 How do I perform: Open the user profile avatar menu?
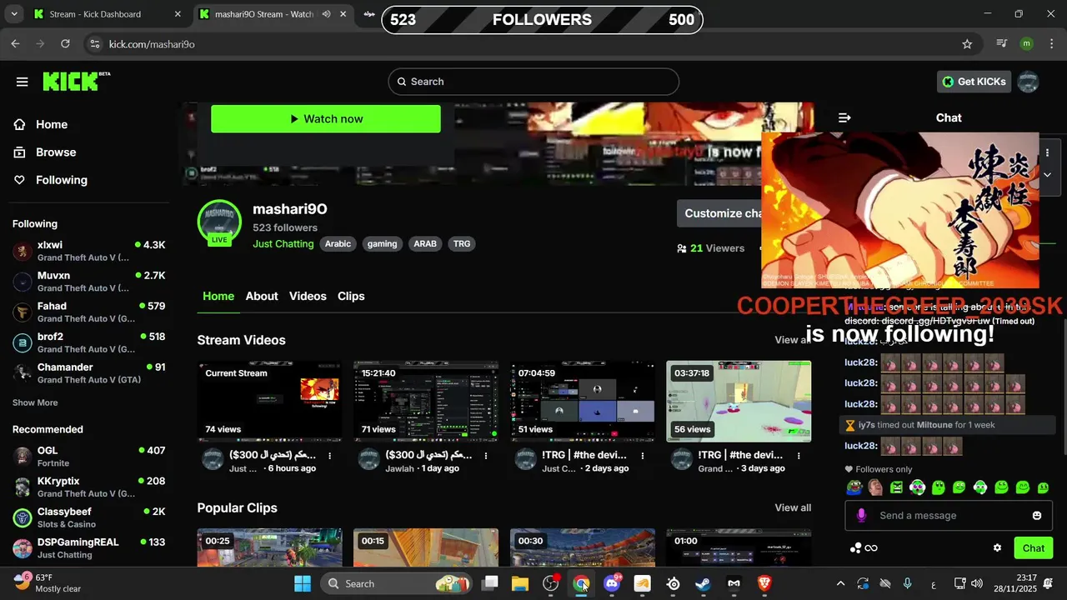click(1028, 82)
